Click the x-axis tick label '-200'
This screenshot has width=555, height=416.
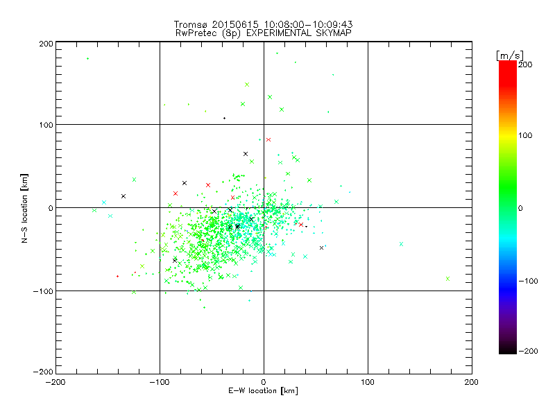point(55,382)
